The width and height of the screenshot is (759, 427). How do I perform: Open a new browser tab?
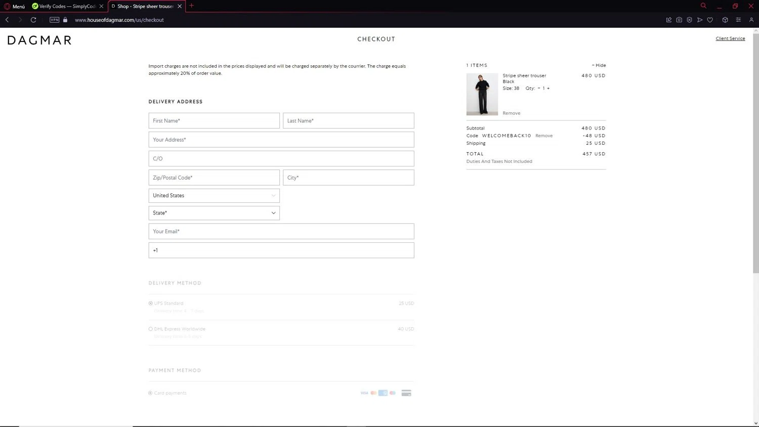click(x=191, y=6)
